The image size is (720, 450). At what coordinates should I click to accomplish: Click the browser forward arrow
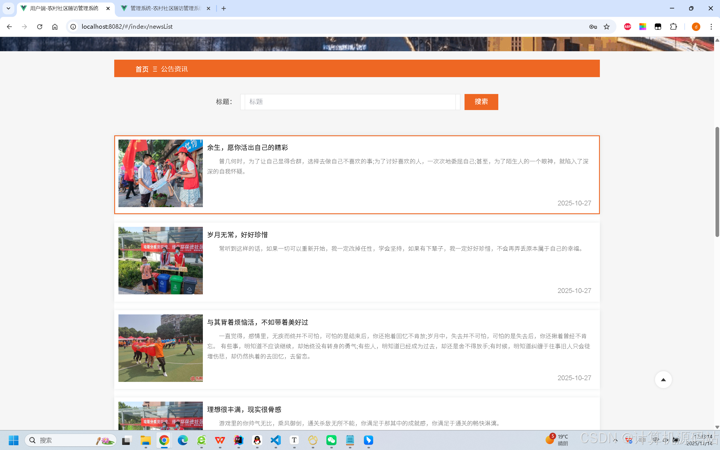point(24,27)
